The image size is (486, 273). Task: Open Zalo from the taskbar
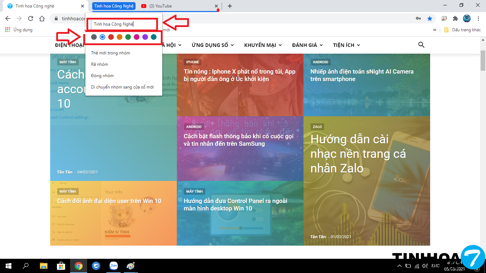(113, 266)
